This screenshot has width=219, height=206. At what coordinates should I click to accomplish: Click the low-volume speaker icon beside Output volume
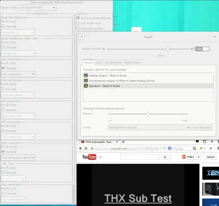coord(104,49)
